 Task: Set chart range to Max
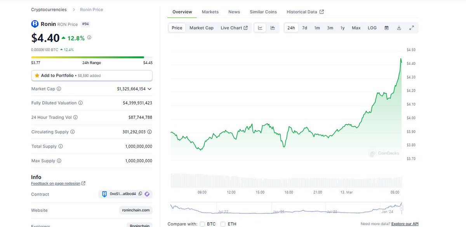pos(356,28)
